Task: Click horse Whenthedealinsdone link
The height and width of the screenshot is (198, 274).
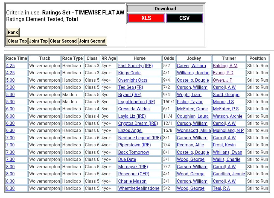Action: coord(139,188)
